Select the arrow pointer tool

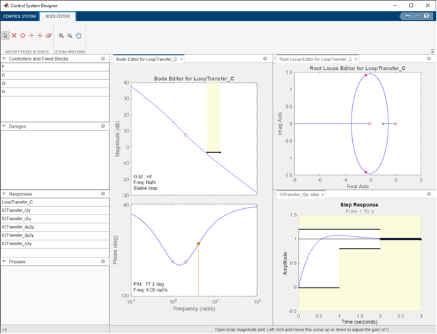5,35
